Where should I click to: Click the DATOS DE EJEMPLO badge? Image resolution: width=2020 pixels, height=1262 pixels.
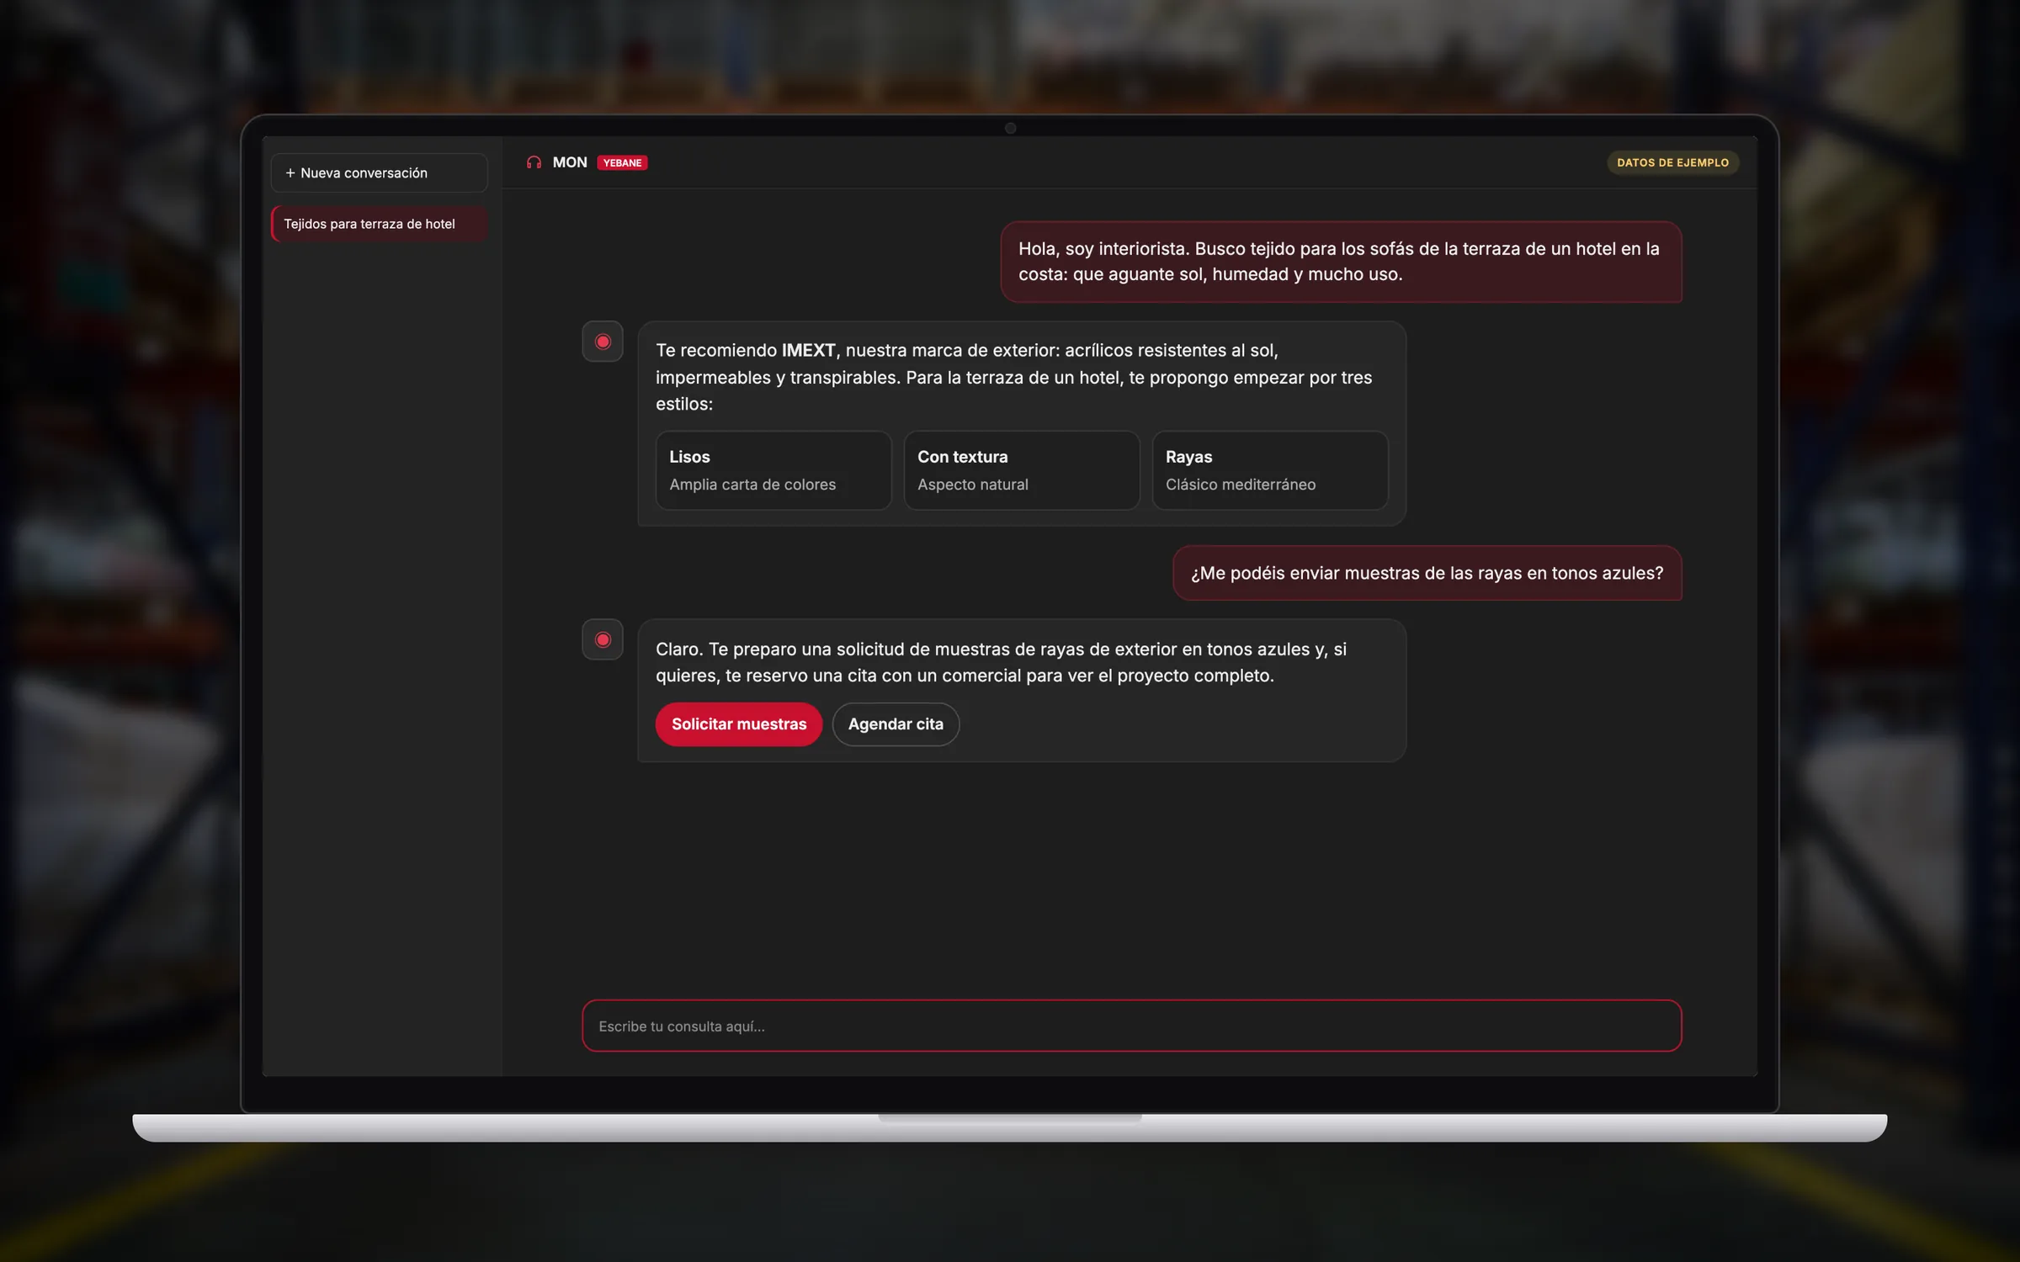(1672, 162)
